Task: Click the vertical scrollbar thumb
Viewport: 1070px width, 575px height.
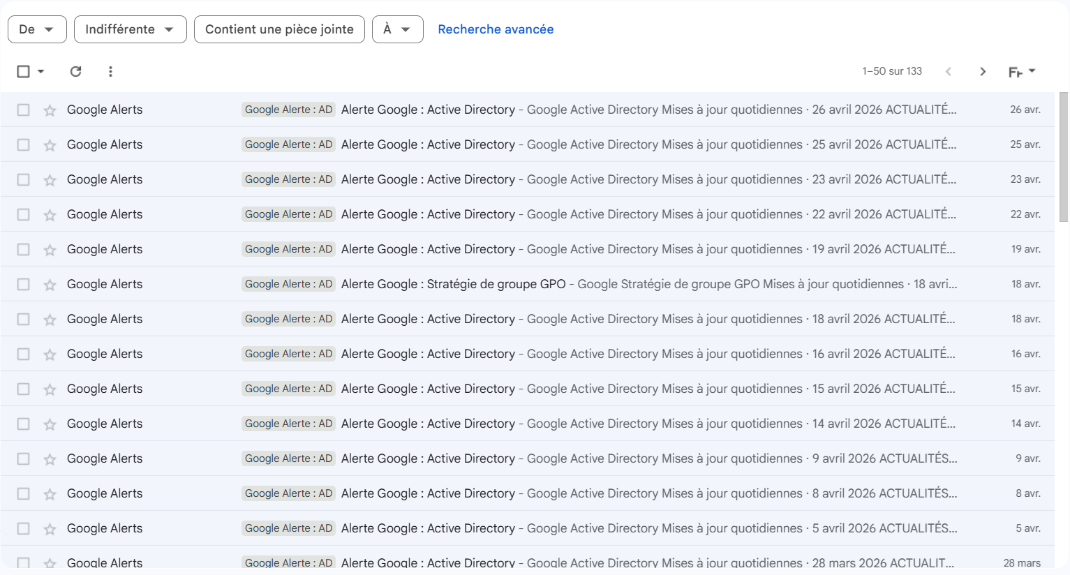Action: click(x=1064, y=157)
